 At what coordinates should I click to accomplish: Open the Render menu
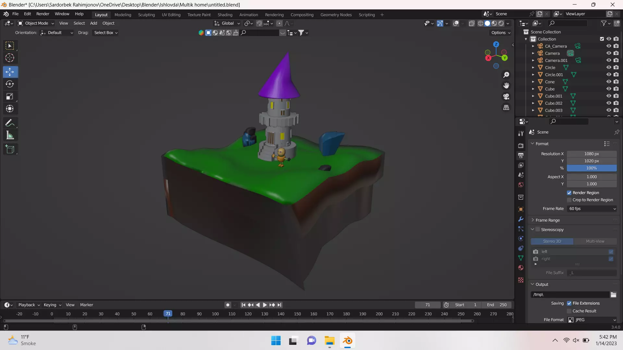pyautogui.click(x=43, y=14)
